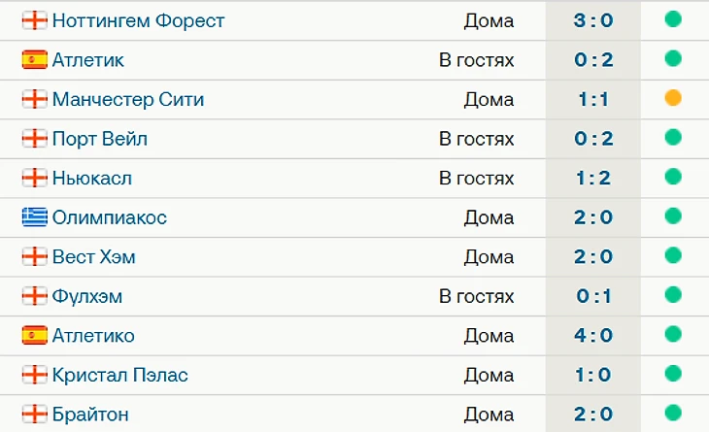This screenshot has height=432, width=709.
Task: Open the Олимпиакос team page
Action: 110,217
